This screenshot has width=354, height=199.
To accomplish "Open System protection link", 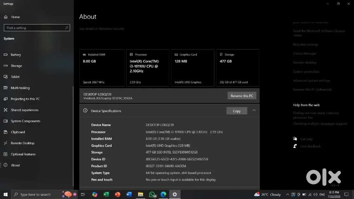I will [306, 72].
